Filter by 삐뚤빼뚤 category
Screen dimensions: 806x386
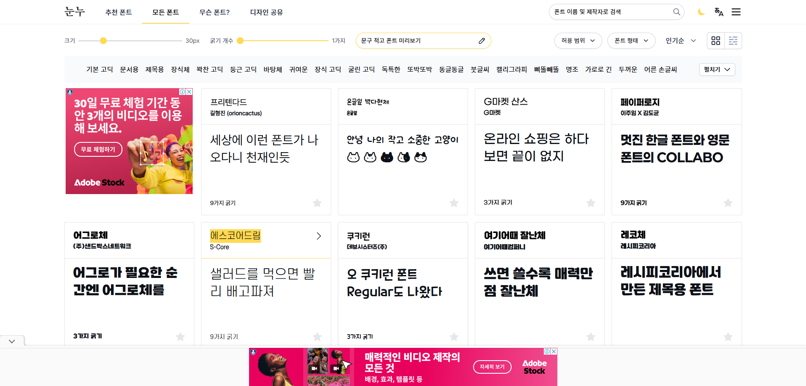pyautogui.click(x=546, y=69)
